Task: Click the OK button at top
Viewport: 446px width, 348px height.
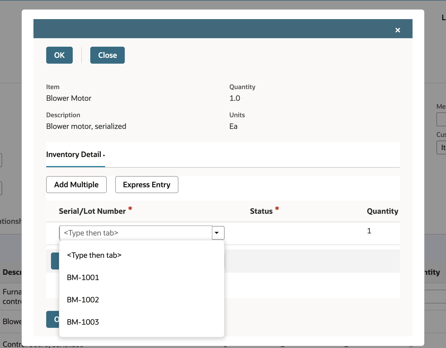Action: (59, 55)
